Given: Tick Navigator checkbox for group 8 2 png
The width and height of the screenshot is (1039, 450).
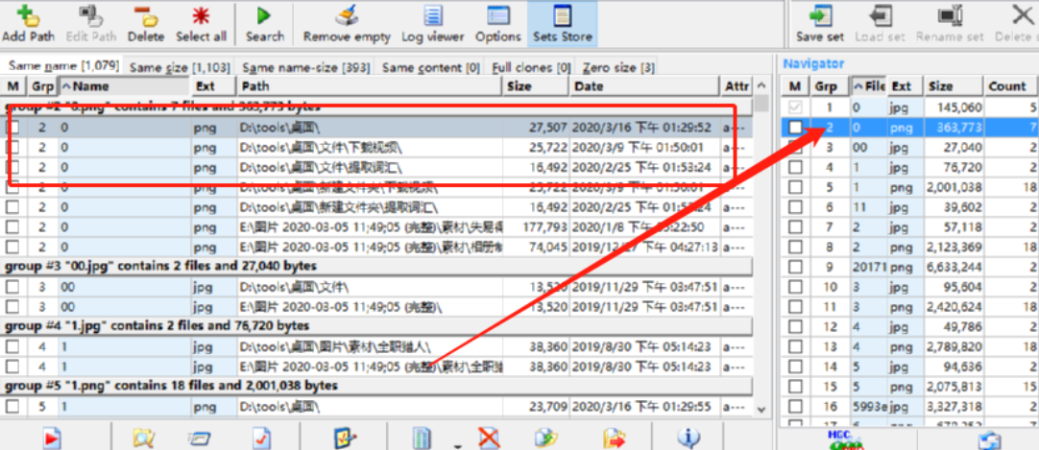Looking at the screenshot, I should pyautogui.click(x=796, y=248).
